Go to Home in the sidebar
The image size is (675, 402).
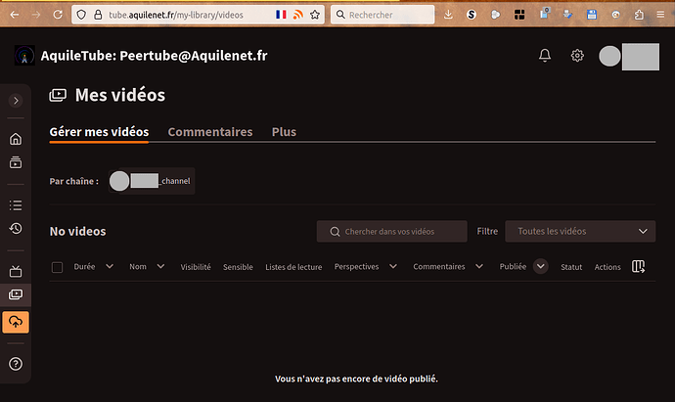pyautogui.click(x=16, y=139)
